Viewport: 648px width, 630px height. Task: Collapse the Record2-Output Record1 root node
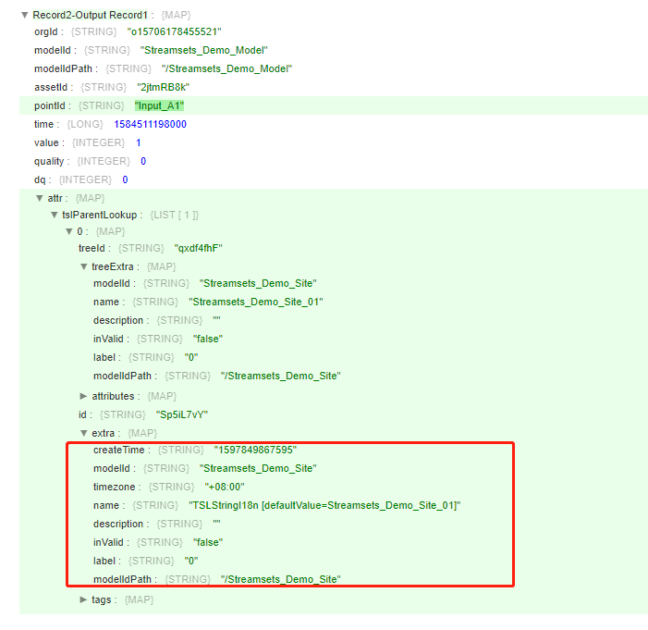[x=24, y=15]
